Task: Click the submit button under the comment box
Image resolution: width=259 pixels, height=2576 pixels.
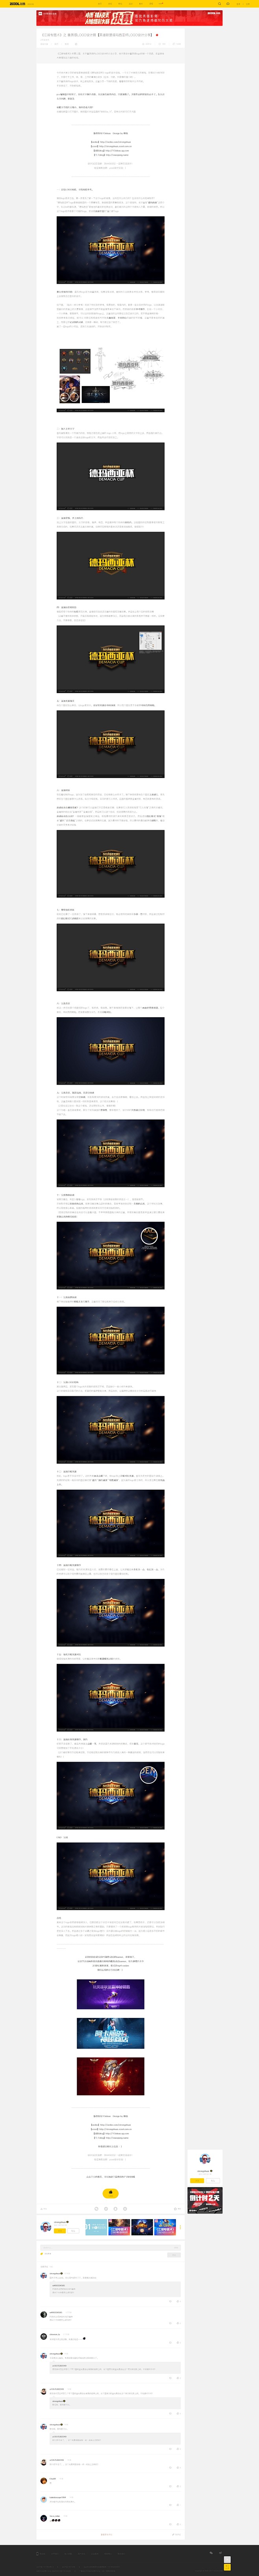Action: point(174,2255)
